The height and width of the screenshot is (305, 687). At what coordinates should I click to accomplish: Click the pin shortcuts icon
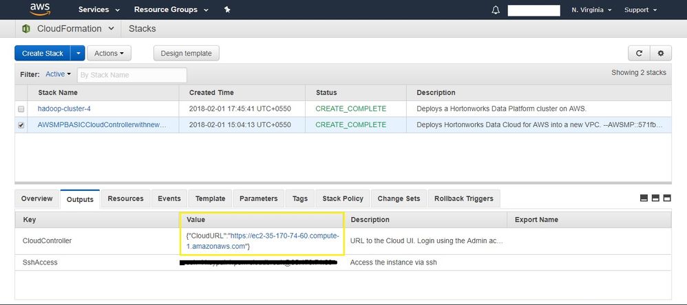click(228, 10)
